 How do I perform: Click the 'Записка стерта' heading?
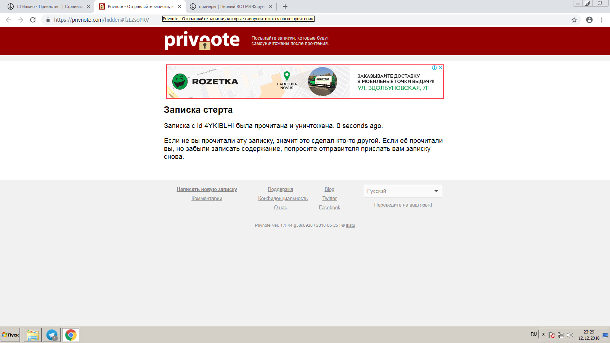(x=198, y=110)
